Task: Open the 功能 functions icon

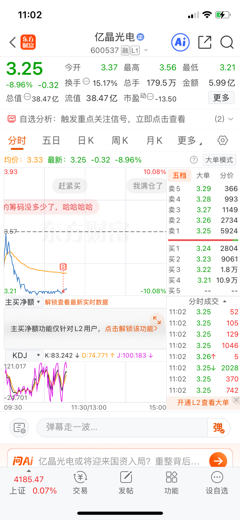Action: (x=172, y=483)
